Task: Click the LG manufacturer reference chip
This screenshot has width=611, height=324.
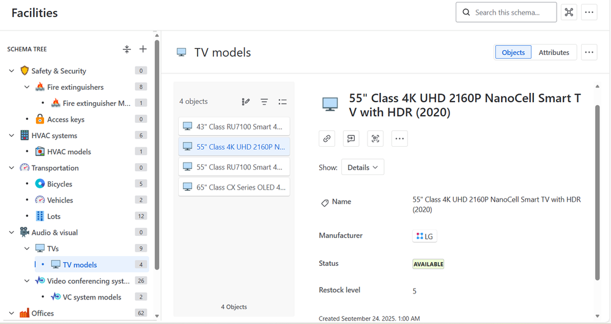Action: (424, 236)
